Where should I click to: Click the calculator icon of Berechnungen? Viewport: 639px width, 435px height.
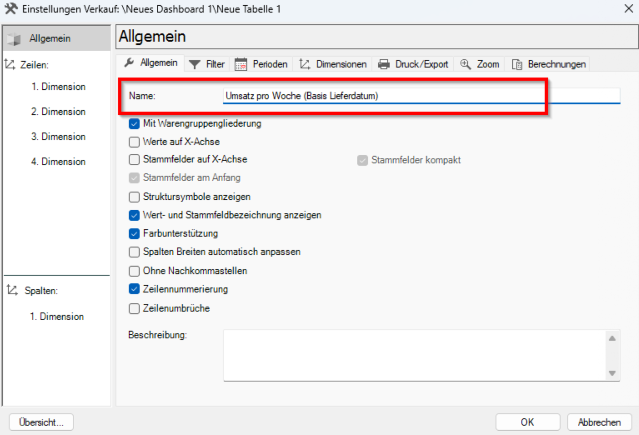pyautogui.click(x=517, y=65)
